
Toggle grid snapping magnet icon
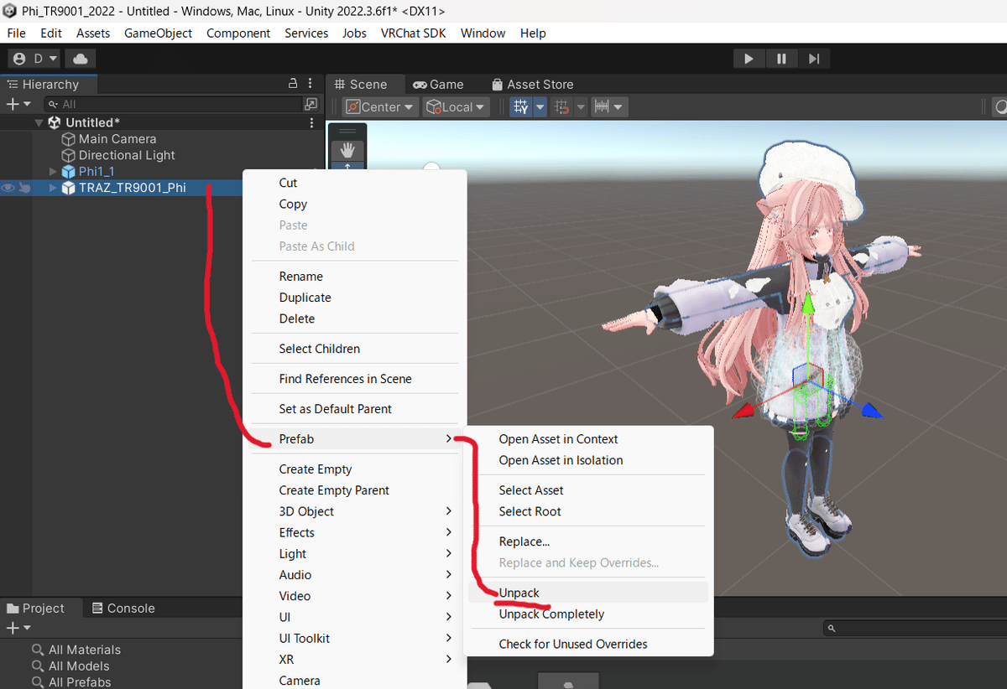(562, 107)
